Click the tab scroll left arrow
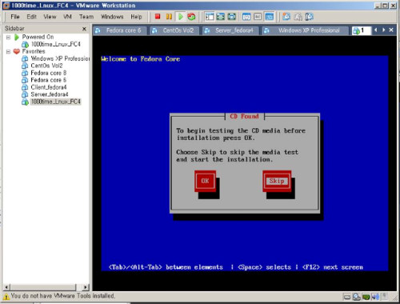This screenshot has width=400, height=304. pyautogui.click(x=376, y=30)
